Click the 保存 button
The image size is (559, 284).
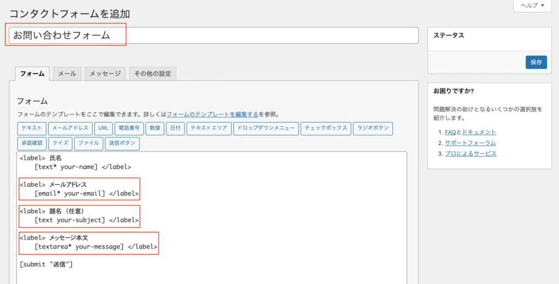tap(536, 62)
